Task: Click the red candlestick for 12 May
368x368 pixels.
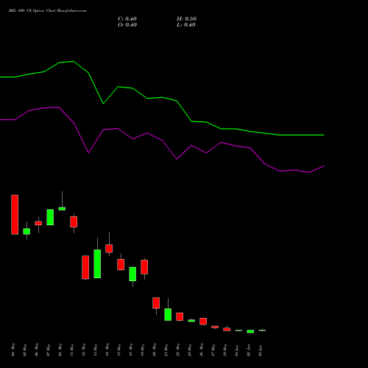Action: click(x=85, y=267)
